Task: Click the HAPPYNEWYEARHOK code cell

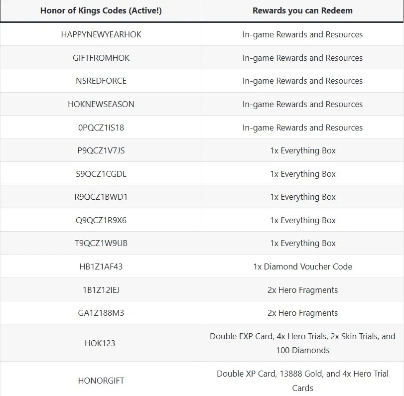Action: (x=101, y=34)
